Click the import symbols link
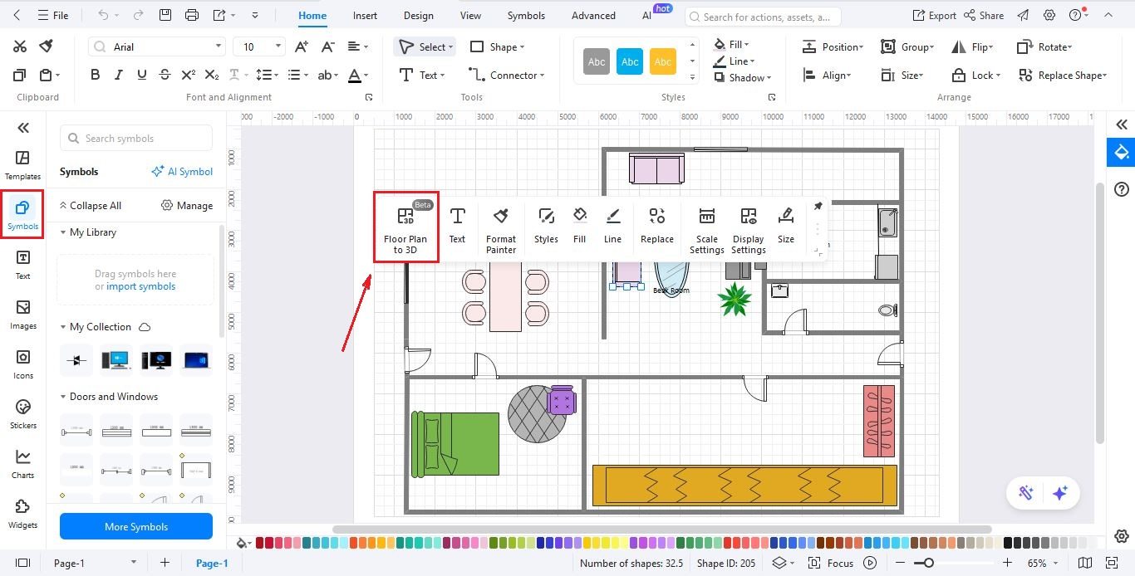 click(x=140, y=286)
